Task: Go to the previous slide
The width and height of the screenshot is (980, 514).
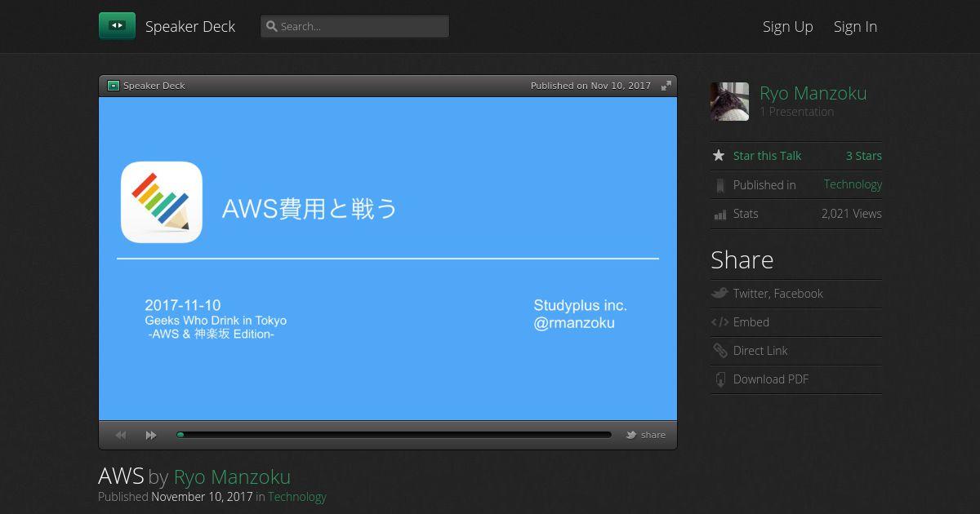Action: (x=121, y=436)
